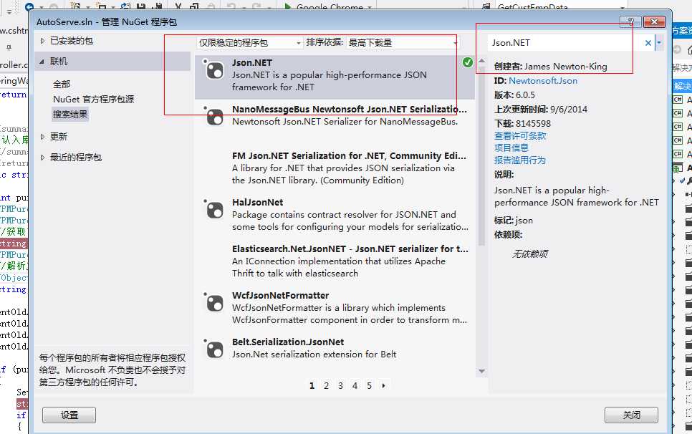Open 报告滥用行为 link

pyautogui.click(x=520, y=160)
